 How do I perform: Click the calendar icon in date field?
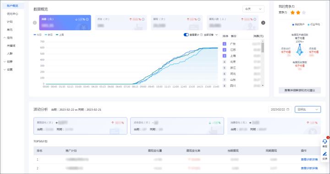[288, 109]
